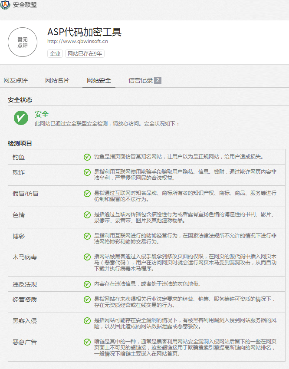Click the green check icon in 黑客入侵 row

pos(87,321)
